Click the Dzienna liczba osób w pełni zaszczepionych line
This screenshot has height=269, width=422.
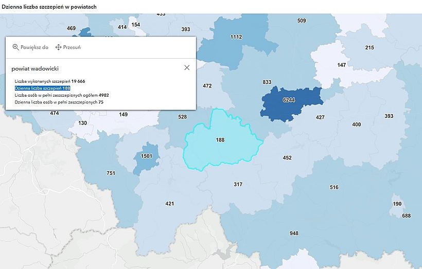59,102
